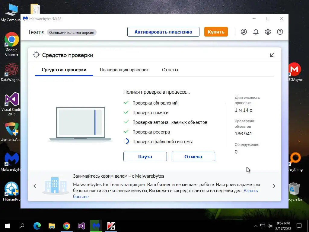The height and width of the screenshot is (232, 309).
Task: Click the Обнаружения count 0
Action: [236, 152]
